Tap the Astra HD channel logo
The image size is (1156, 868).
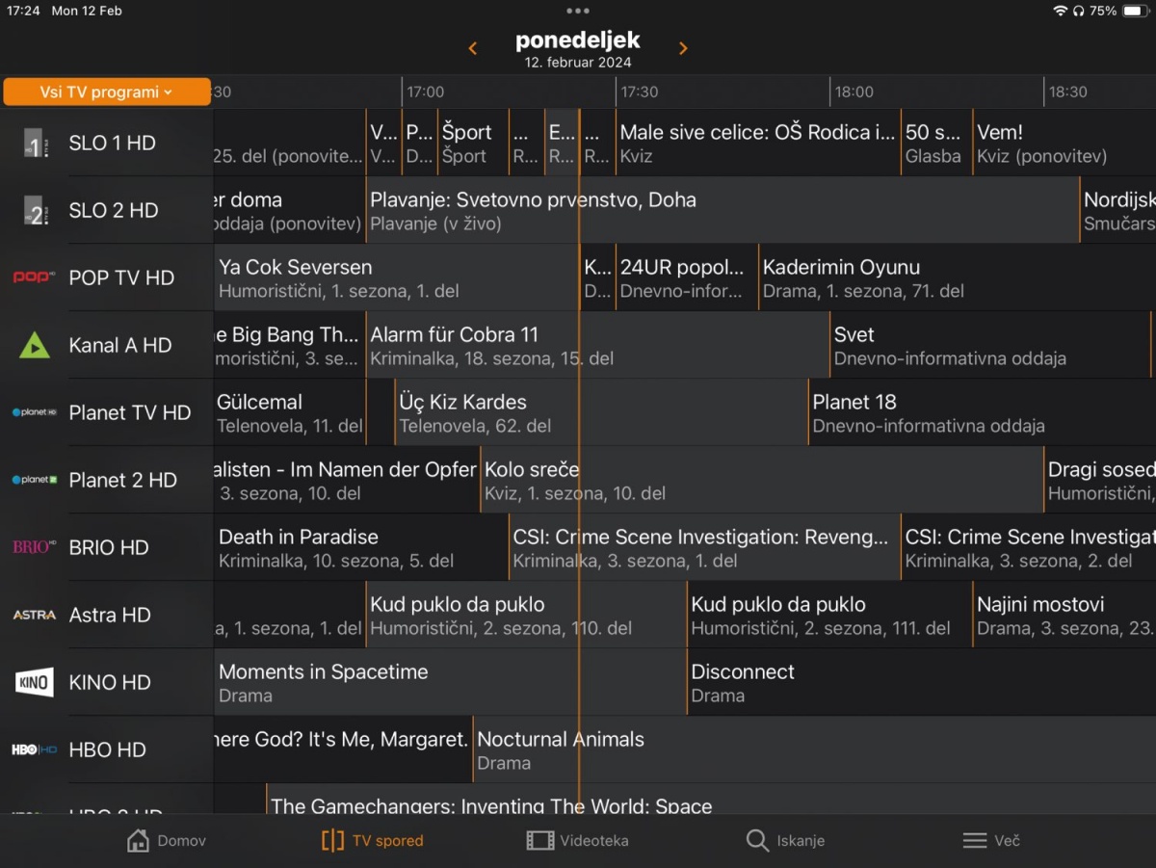pos(35,615)
